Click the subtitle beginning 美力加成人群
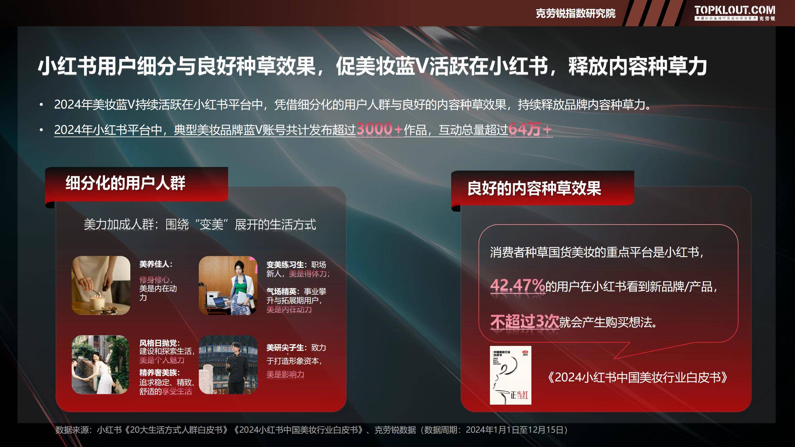Image resolution: width=795 pixels, height=447 pixels. 200,225
